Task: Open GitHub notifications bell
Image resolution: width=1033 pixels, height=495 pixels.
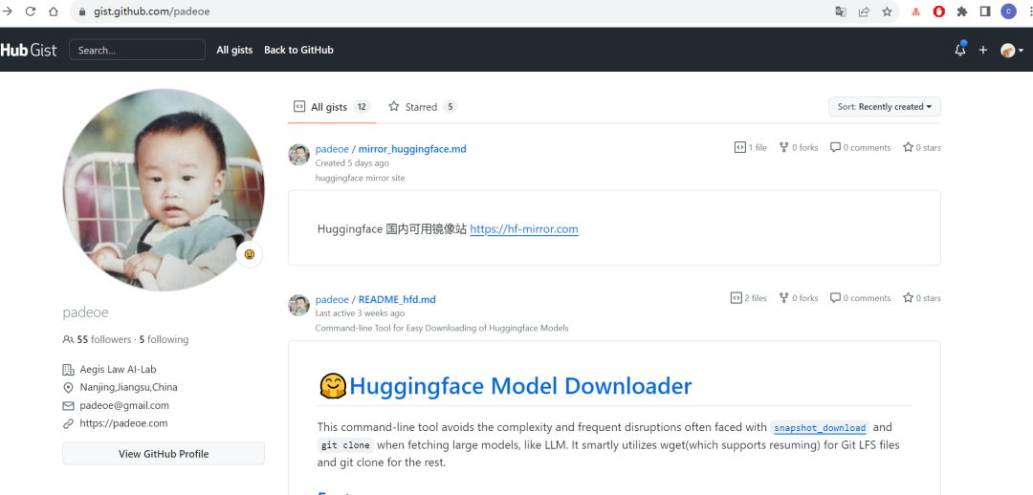Action: pos(960,50)
